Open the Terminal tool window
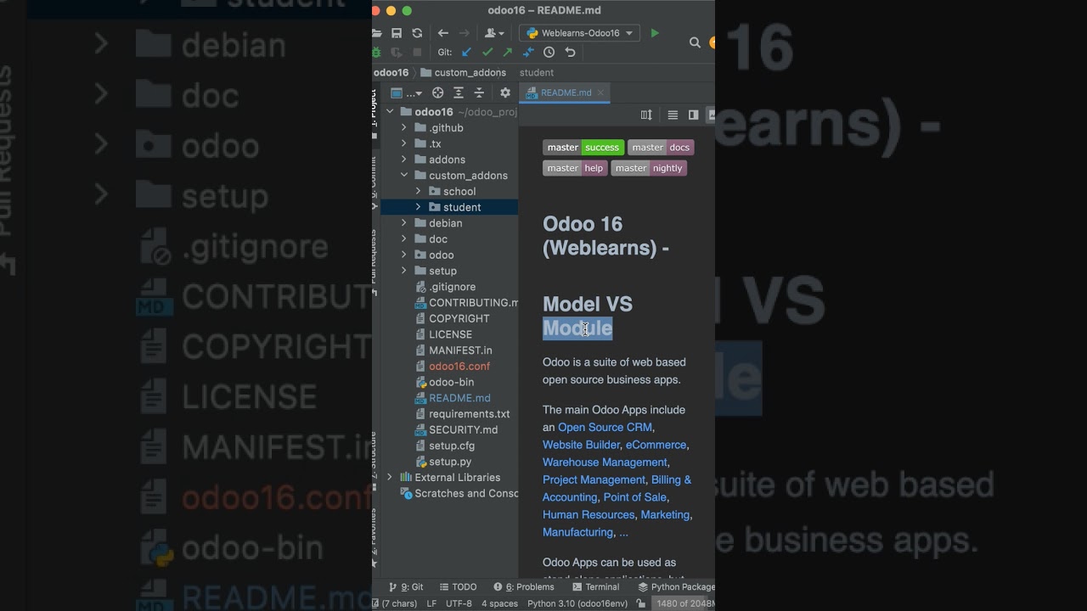1087x611 pixels. (x=595, y=586)
